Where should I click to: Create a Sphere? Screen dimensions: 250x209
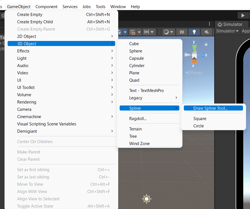(x=149, y=51)
